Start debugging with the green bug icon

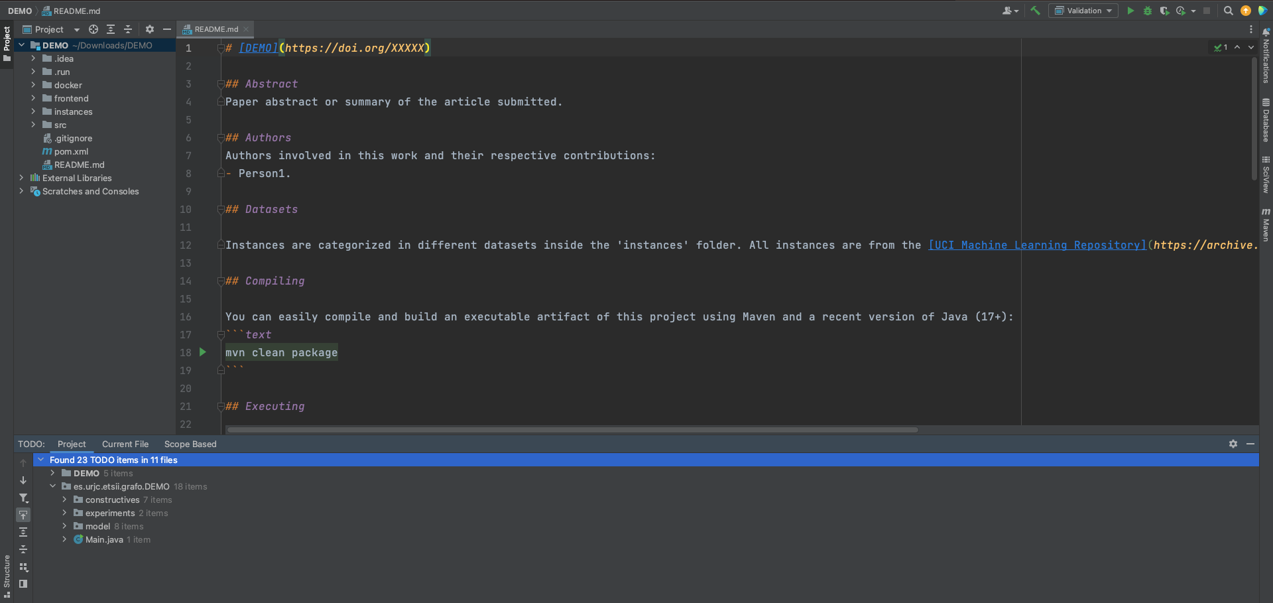[1148, 11]
